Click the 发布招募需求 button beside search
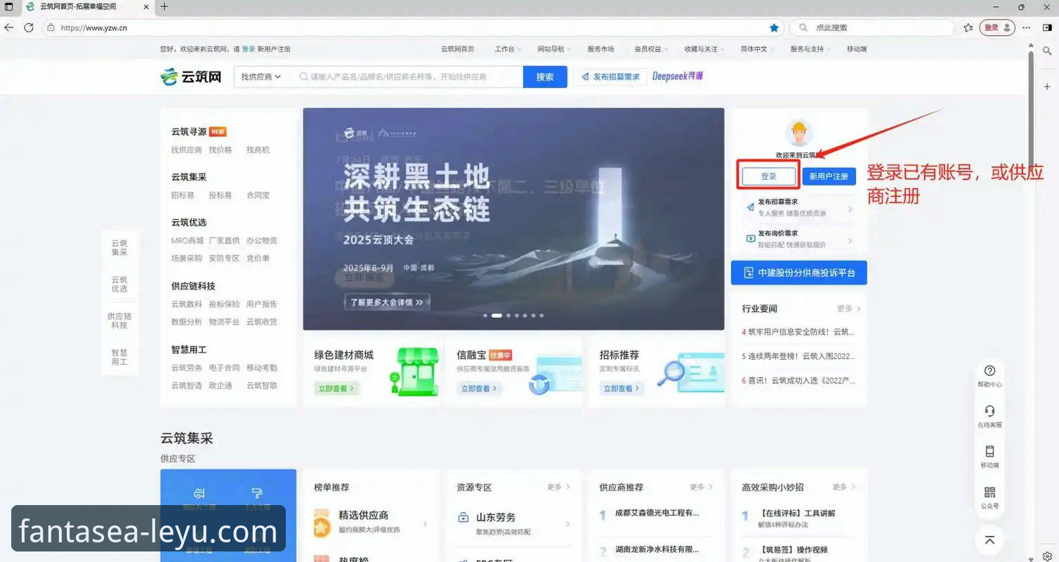 [x=610, y=77]
